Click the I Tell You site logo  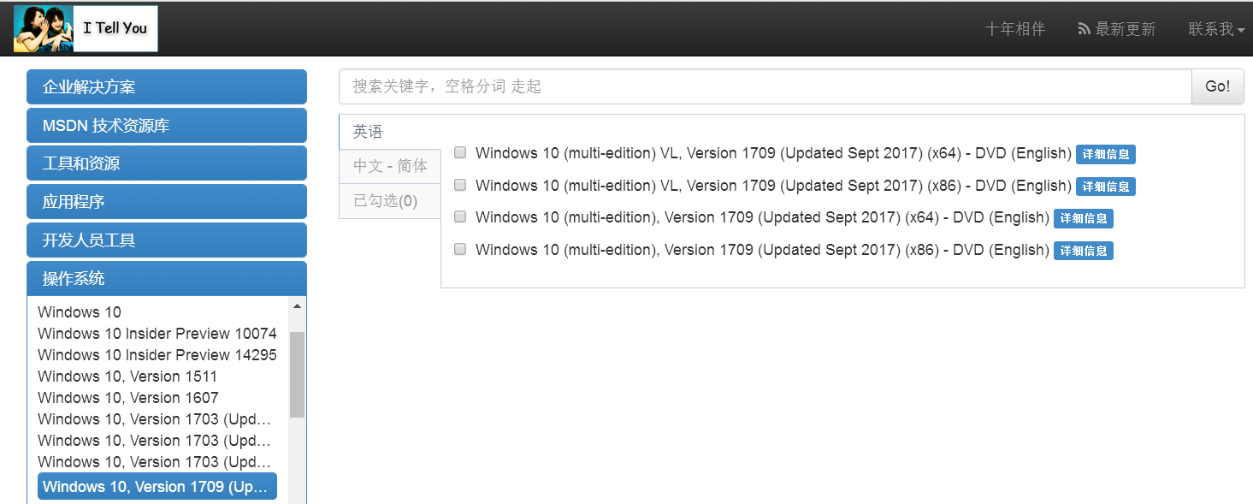click(84, 28)
